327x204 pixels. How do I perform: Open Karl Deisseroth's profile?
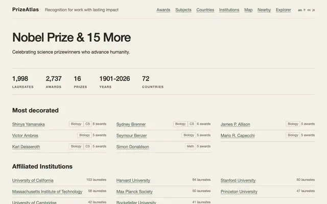click(x=26, y=147)
